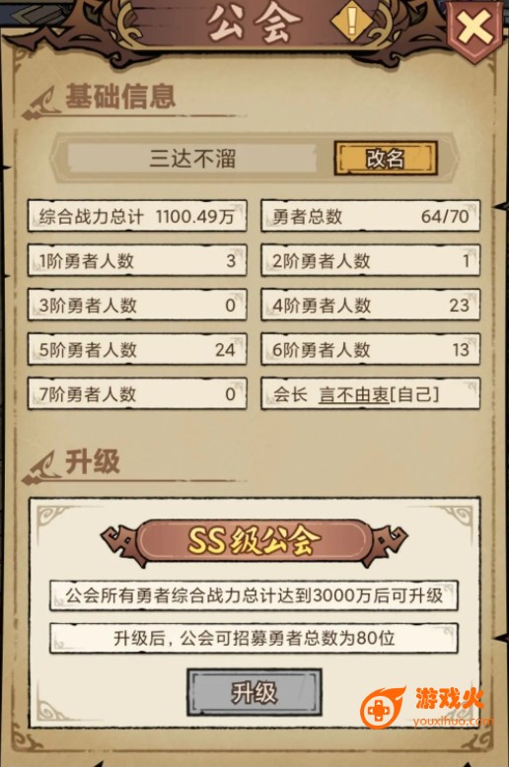Click the 2阶勇者人数 row
The height and width of the screenshot is (767, 509).
(x=371, y=260)
